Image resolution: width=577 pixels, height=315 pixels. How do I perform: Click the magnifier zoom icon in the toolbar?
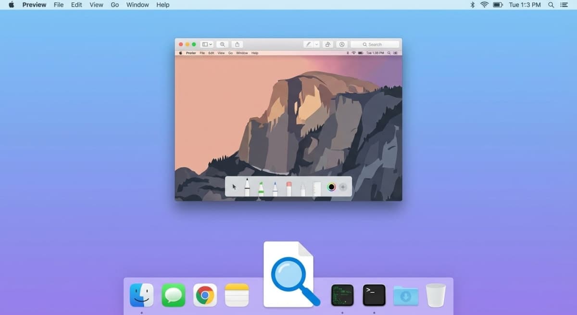click(222, 44)
